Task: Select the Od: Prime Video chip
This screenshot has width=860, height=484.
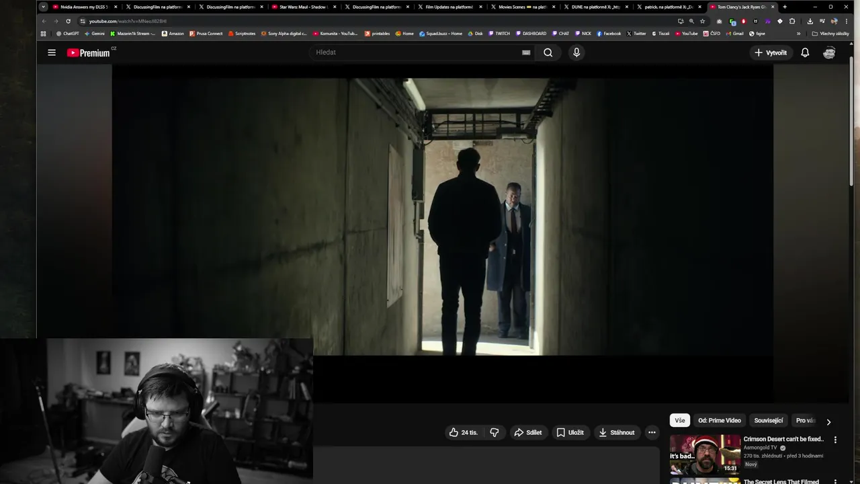Action: tap(720, 420)
